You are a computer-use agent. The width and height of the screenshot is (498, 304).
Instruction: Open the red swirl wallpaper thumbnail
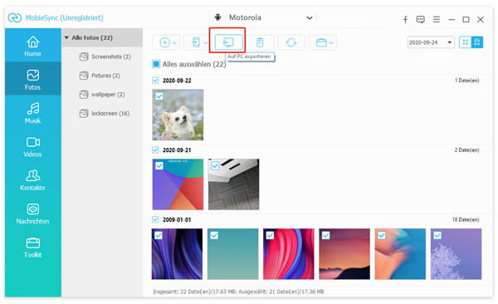[289, 254]
